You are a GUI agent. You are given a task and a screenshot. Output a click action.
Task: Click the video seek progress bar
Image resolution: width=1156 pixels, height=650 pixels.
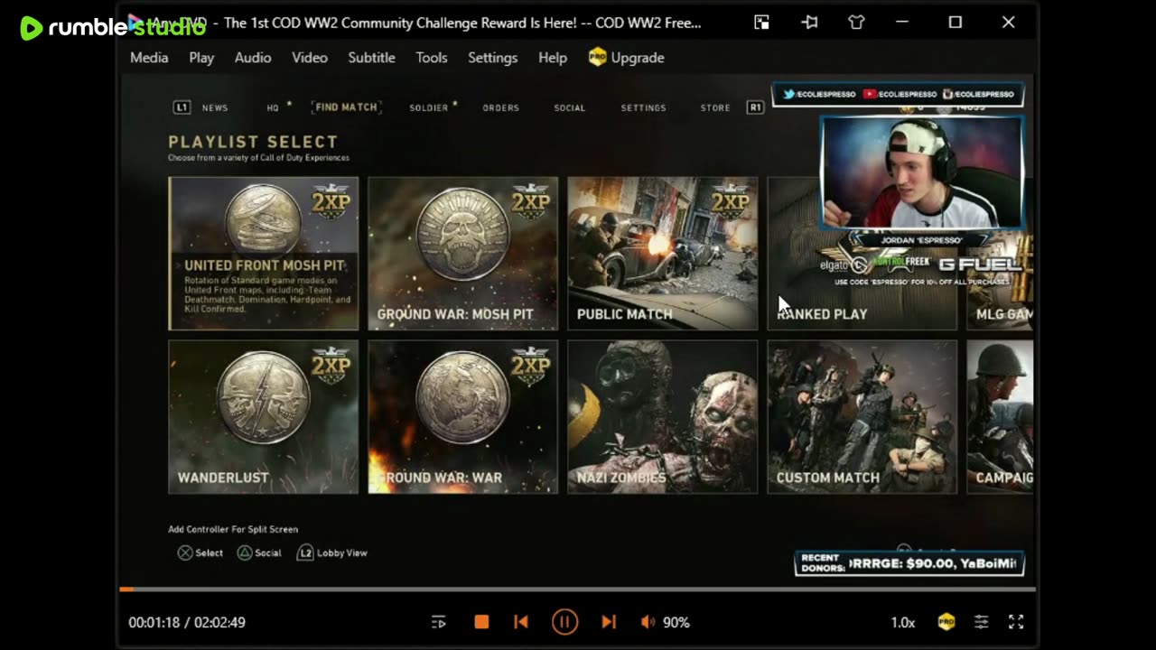pyautogui.click(x=578, y=590)
